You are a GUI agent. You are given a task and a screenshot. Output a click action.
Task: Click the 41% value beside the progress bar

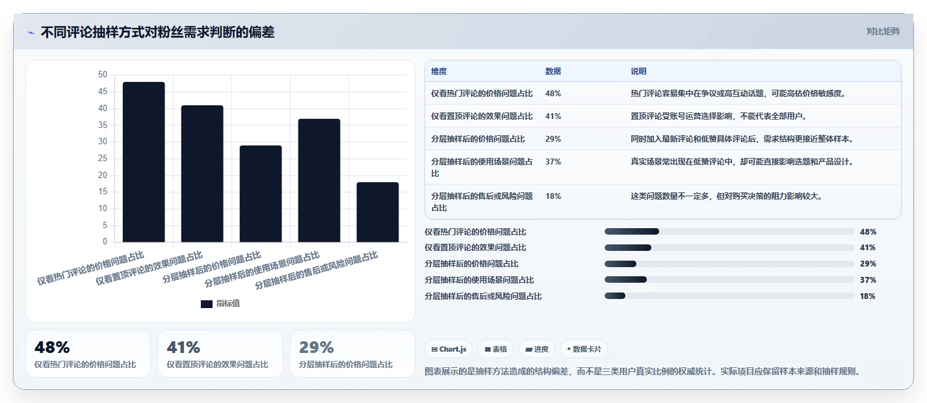[868, 248]
